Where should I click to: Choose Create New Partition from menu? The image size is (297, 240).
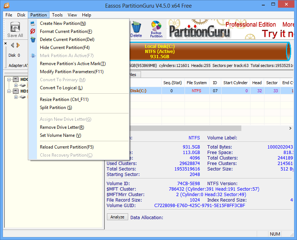pos(63,23)
